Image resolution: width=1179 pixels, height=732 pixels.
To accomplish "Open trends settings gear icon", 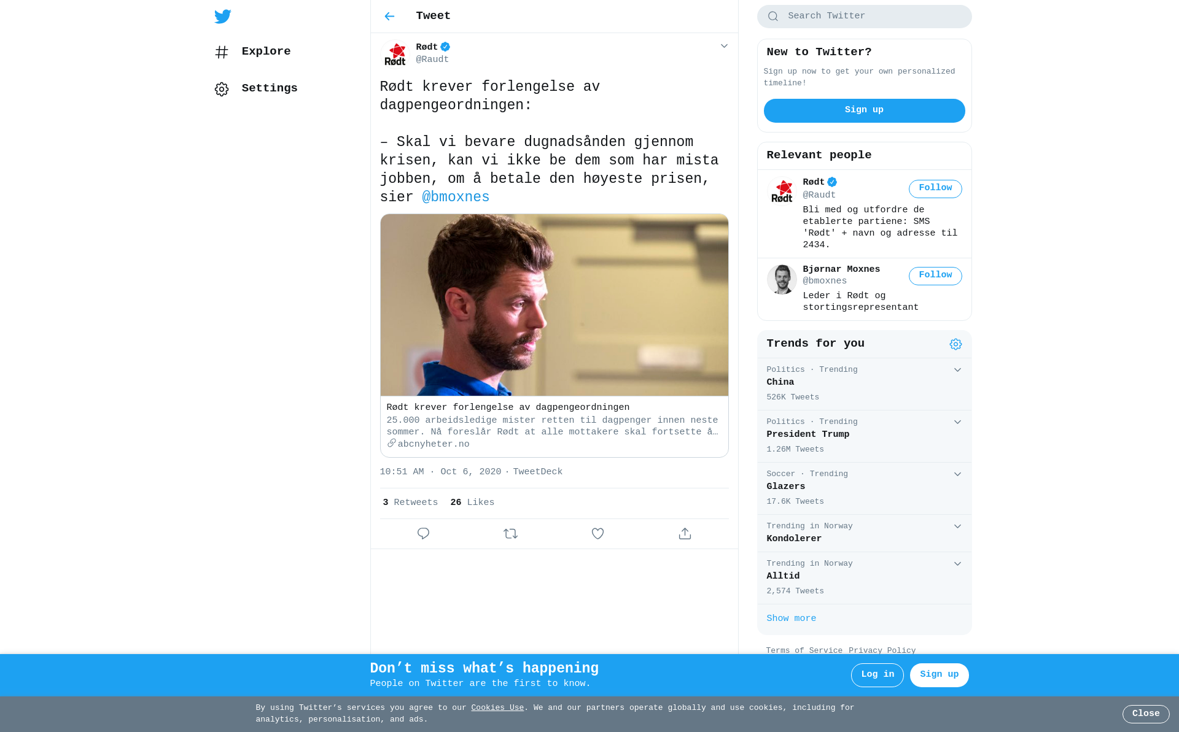I will [955, 344].
